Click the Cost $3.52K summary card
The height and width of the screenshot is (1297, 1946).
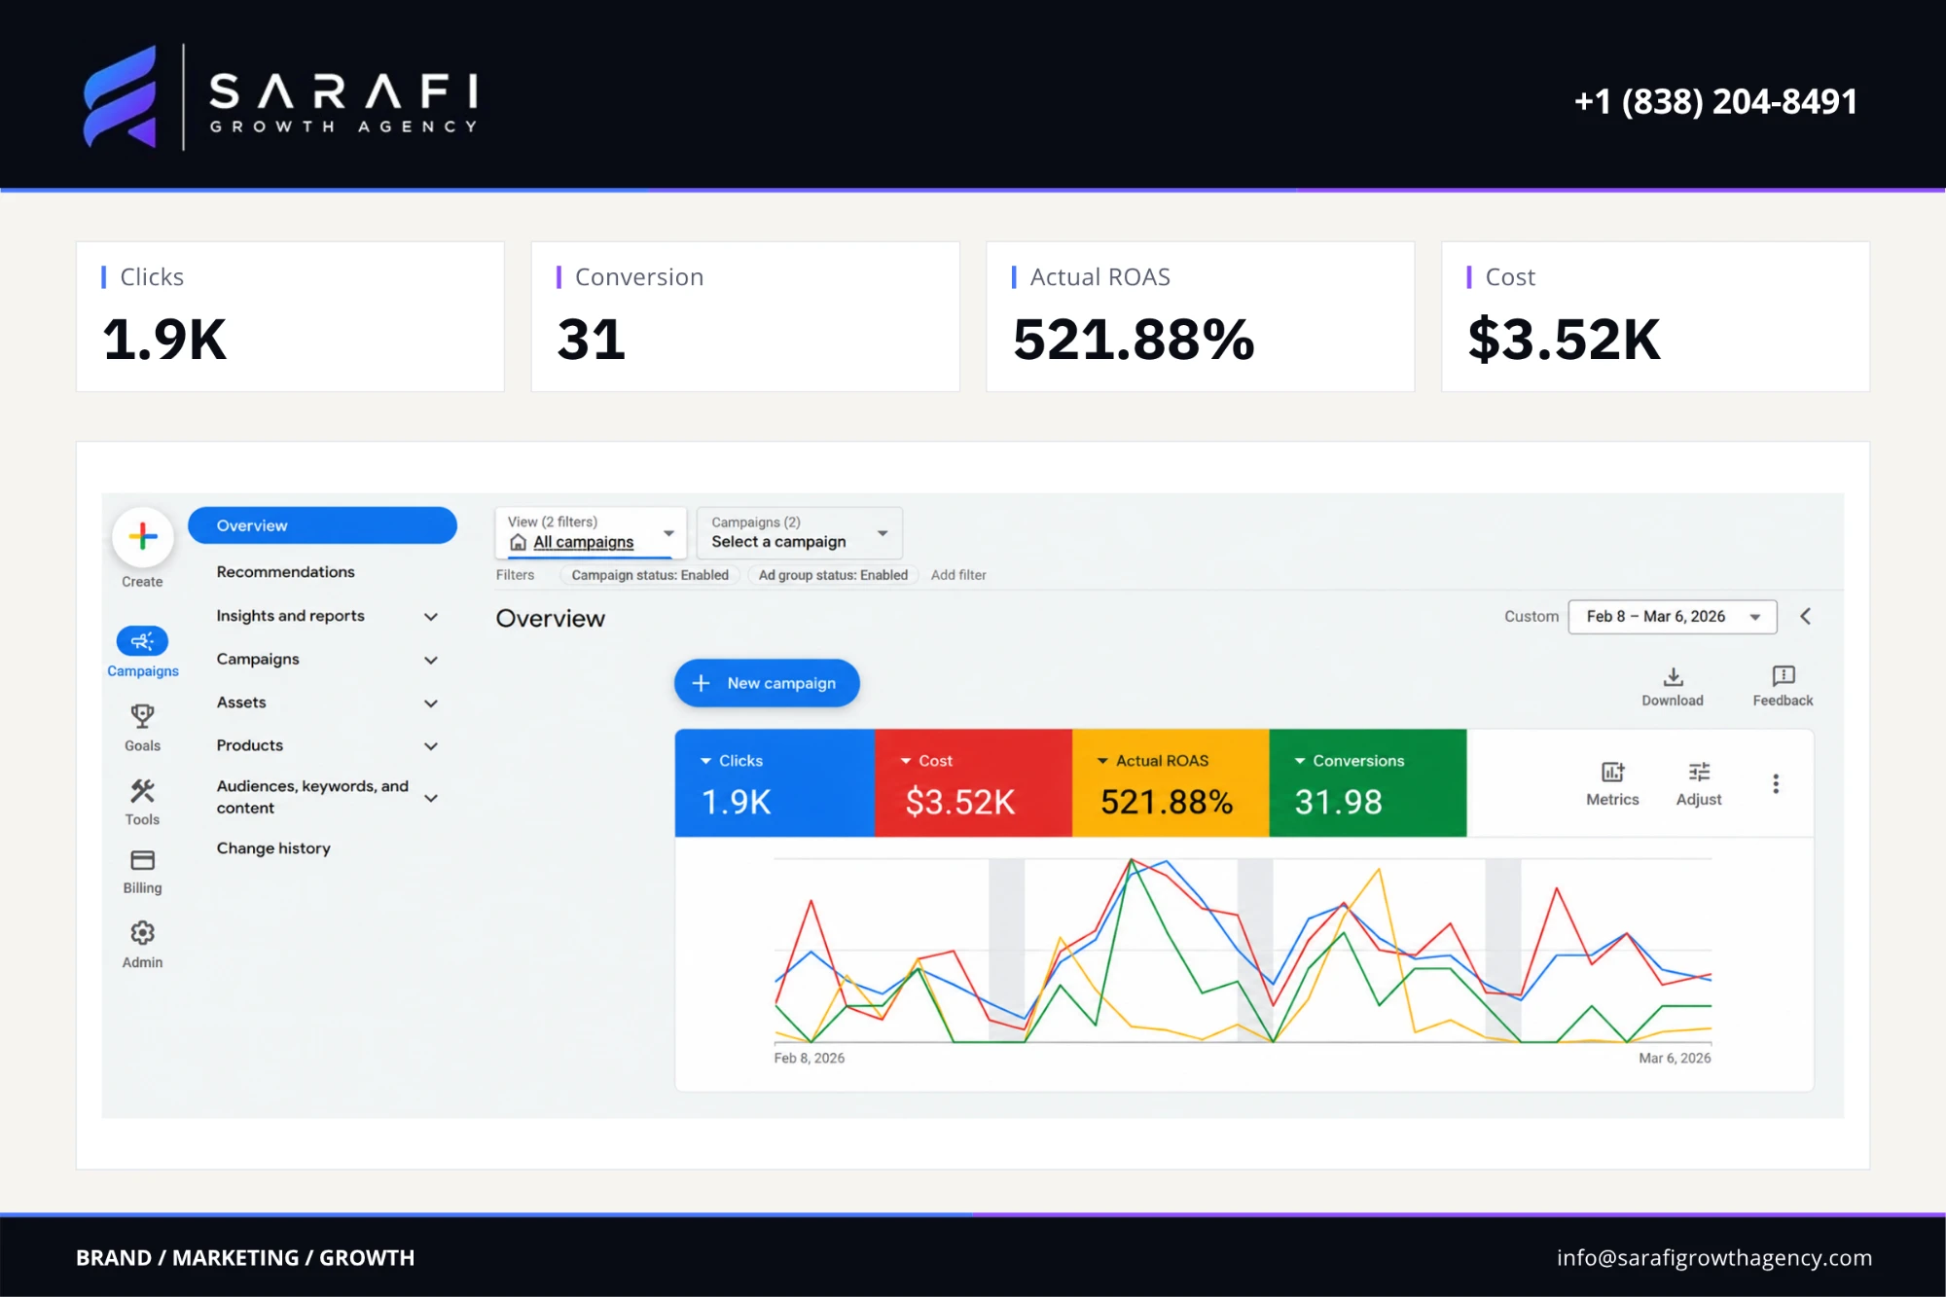[x=1655, y=317]
